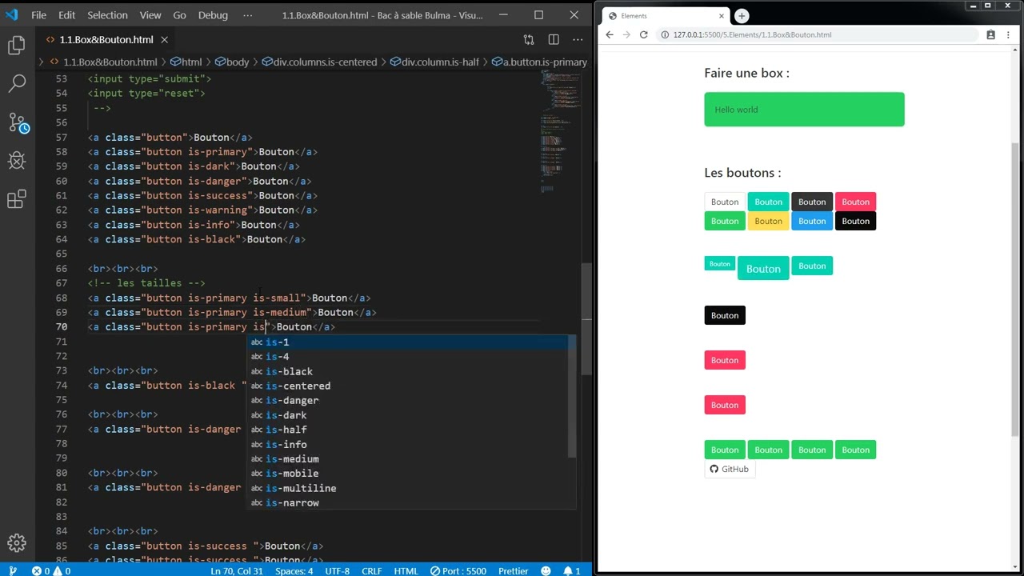1024x576 pixels.
Task: Click CRLF line ending in status bar
Action: point(371,570)
